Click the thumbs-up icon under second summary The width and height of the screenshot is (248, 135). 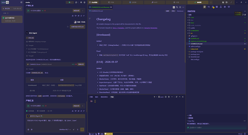tap(73, 111)
